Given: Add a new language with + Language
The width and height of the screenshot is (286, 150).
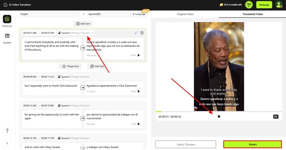Looking at the screenshot, I should 139,14.
